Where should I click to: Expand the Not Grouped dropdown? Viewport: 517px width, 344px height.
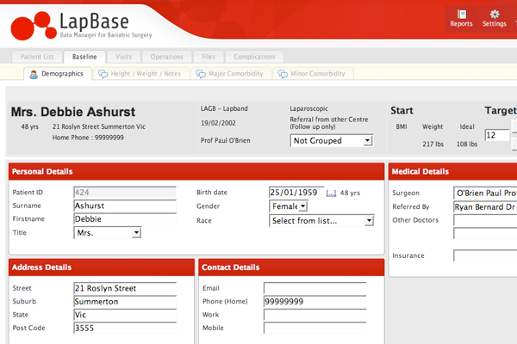point(332,140)
